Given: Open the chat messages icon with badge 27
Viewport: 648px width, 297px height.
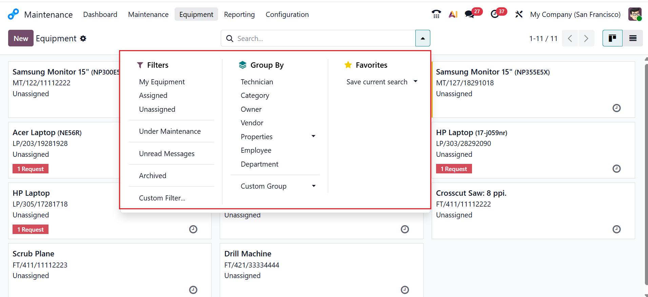Looking at the screenshot, I should 470,14.
